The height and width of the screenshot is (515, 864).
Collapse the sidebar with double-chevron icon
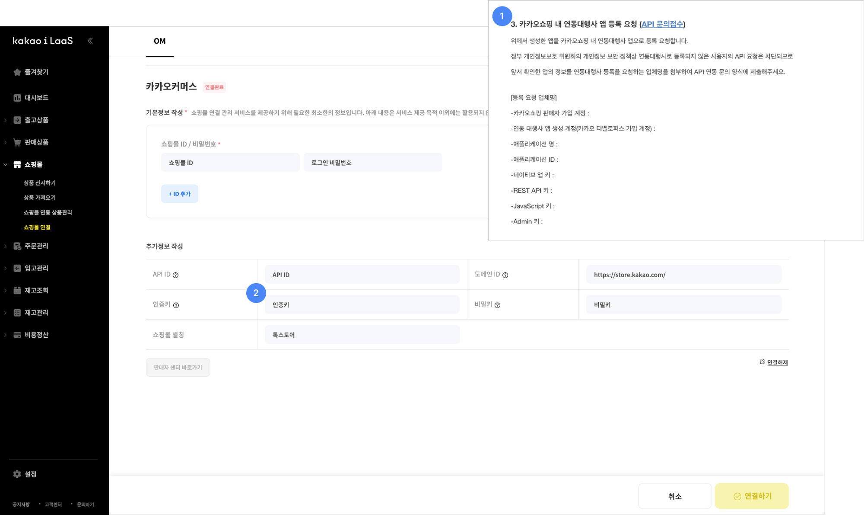(90, 41)
